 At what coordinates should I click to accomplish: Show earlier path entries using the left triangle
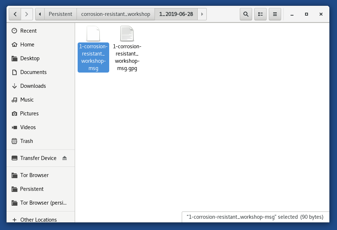tap(40, 14)
